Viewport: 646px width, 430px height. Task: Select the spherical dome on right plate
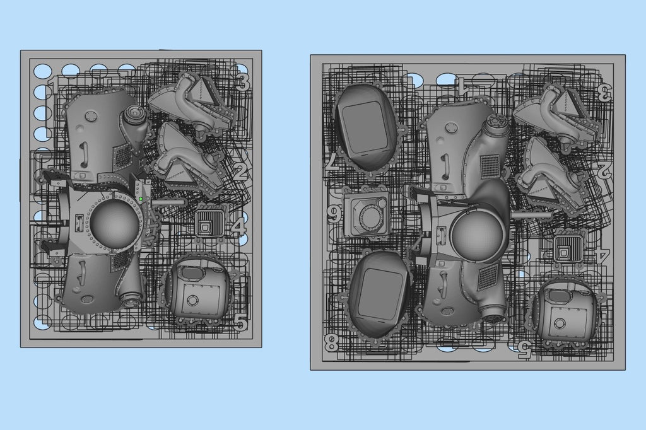[478, 236]
